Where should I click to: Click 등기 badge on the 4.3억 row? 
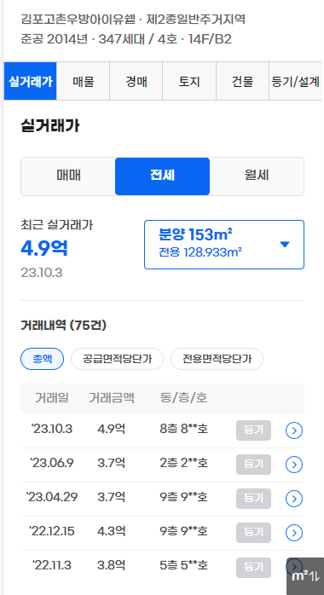[253, 533]
